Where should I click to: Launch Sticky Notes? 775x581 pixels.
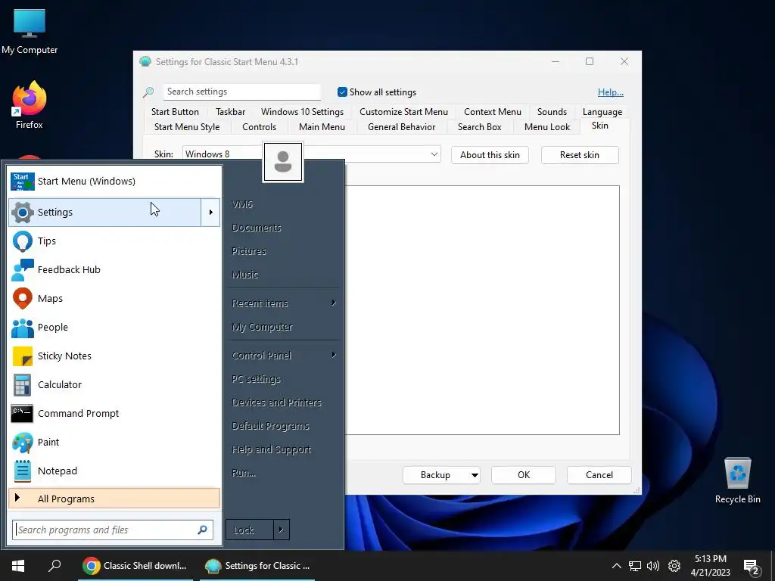point(114,356)
